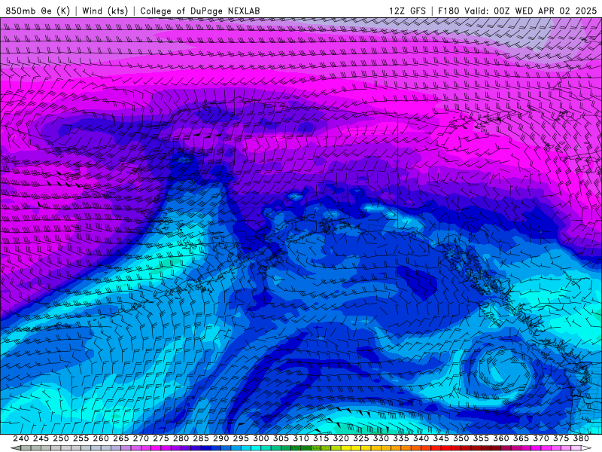Click the 260 legend number

click(101, 438)
